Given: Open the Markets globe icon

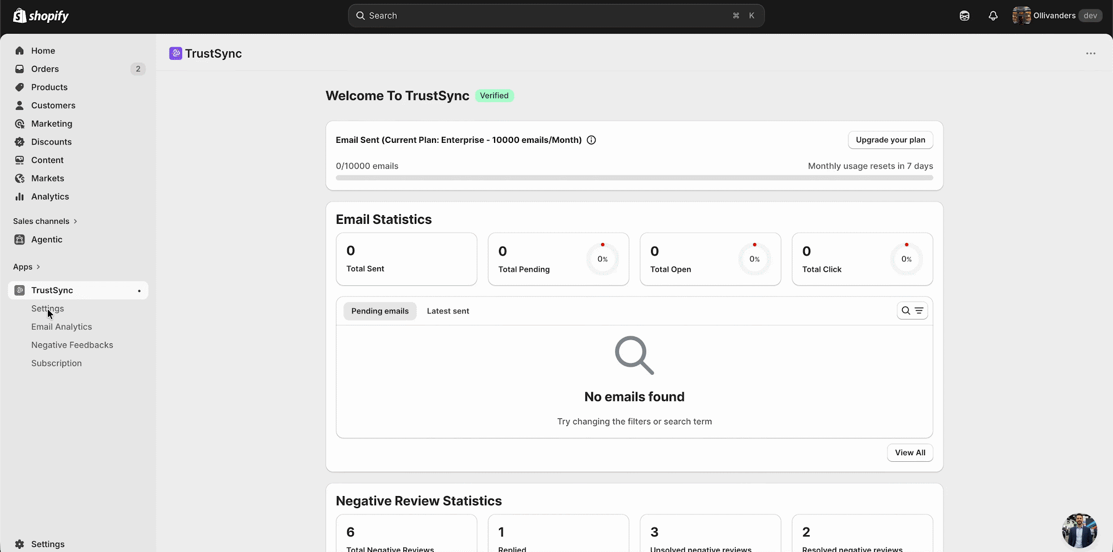Looking at the screenshot, I should point(20,178).
